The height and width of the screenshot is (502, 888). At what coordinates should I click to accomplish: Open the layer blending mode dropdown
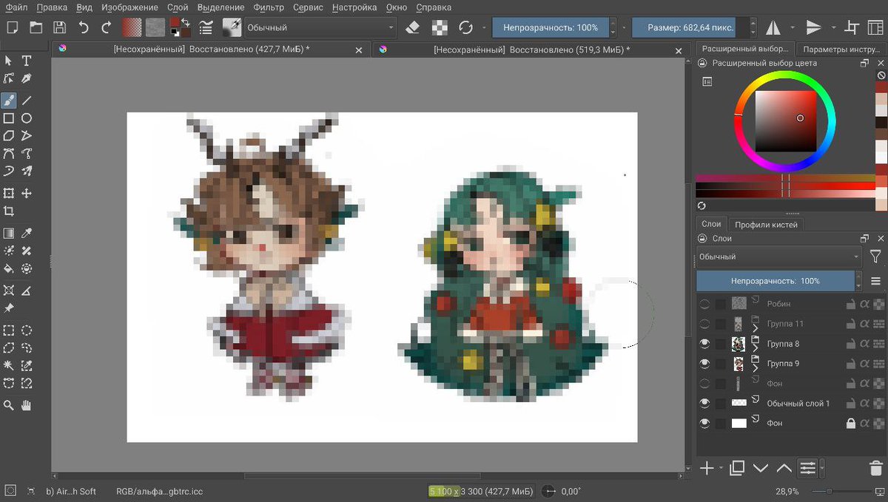tap(779, 257)
